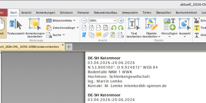This screenshot has height=103, width=206.
Task: Click the Bildschirmfoto camera icon
Action: (49, 21)
